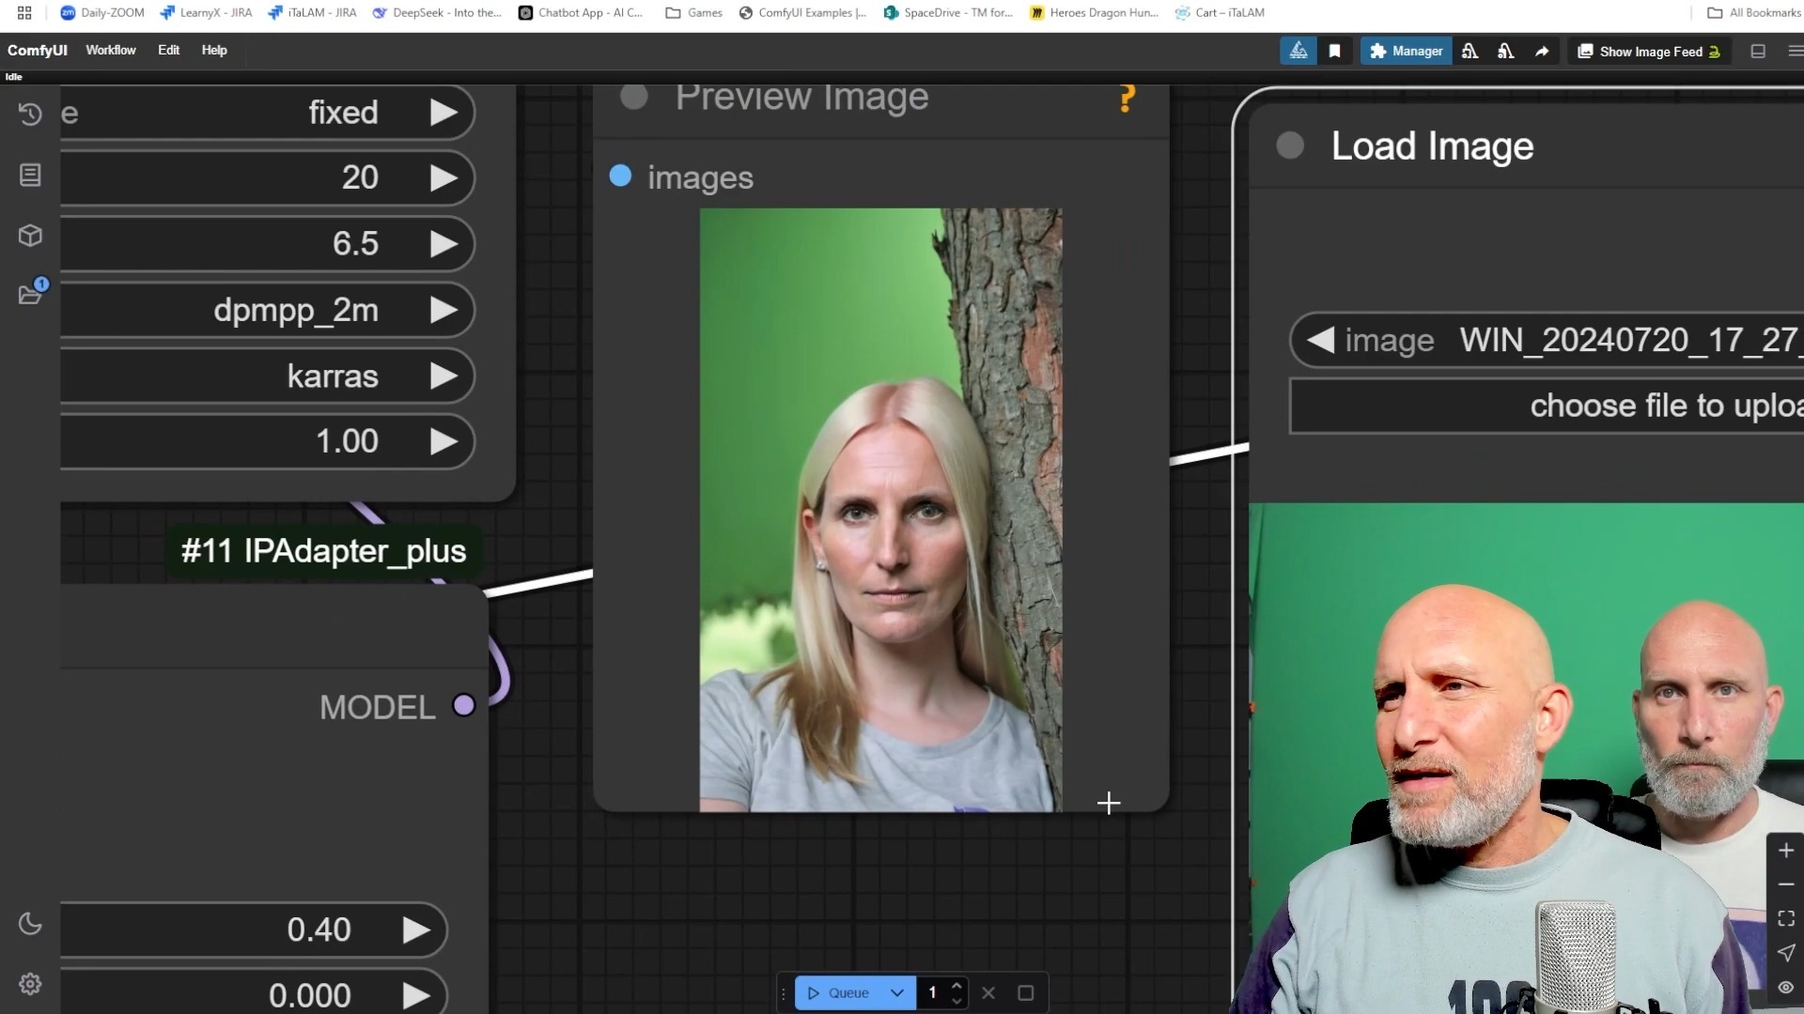This screenshot has height=1014, width=1804.
Task: Click the share arrow icon
Action: point(1542,52)
